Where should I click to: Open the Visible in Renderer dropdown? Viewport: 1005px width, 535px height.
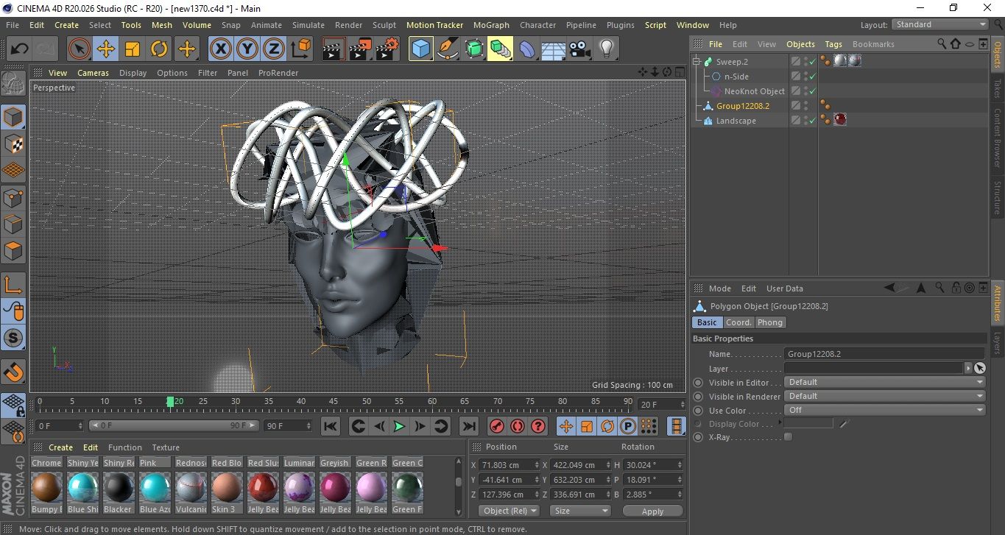pyautogui.click(x=884, y=397)
